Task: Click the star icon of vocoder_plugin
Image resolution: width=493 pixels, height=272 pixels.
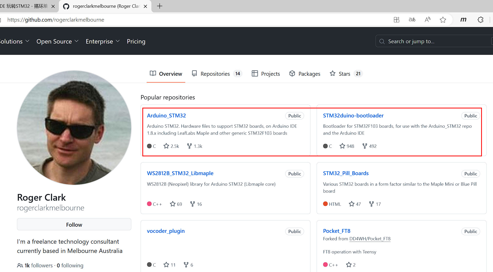Action: (x=166, y=265)
